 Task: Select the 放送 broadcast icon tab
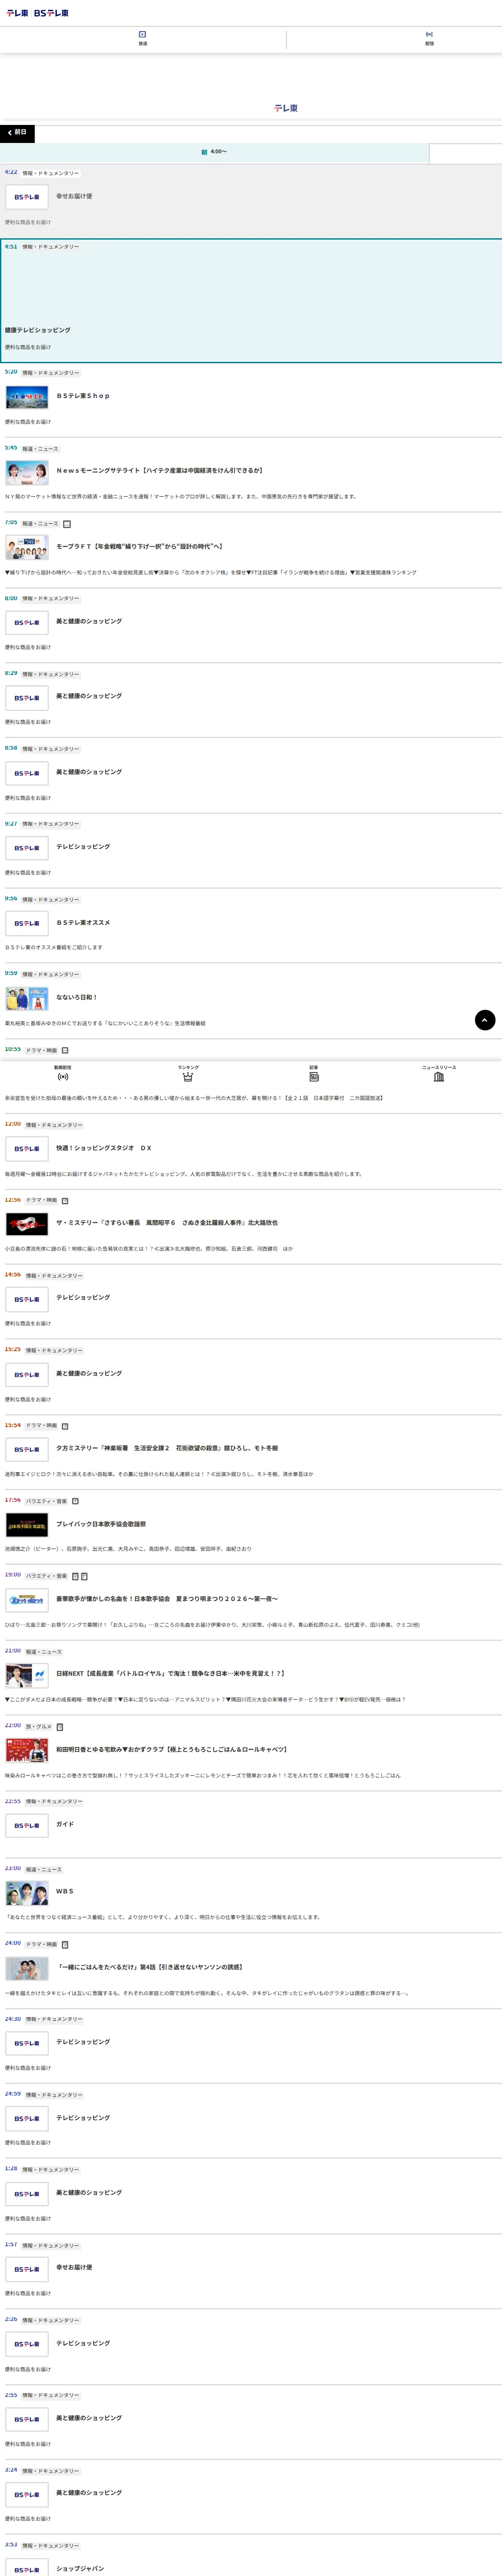pyautogui.click(x=143, y=38)
